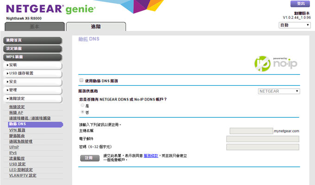Click the mynetgear.com domain suffix text
Image resolution: width=315 pixels, height=185 pixels.
286,131
